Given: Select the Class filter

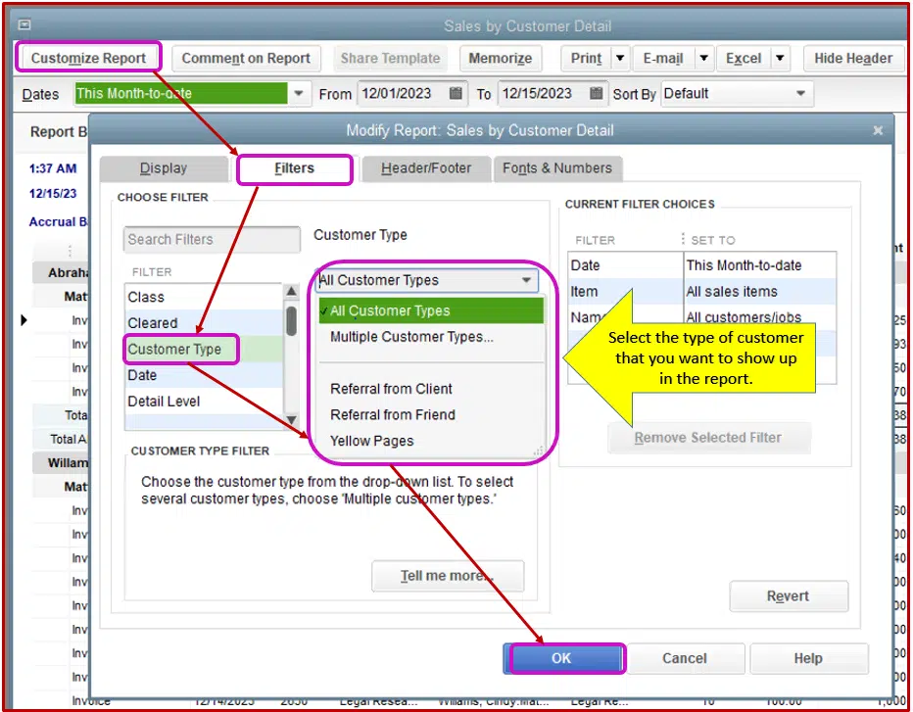Looking at the screenshot, I should [203, 297].
